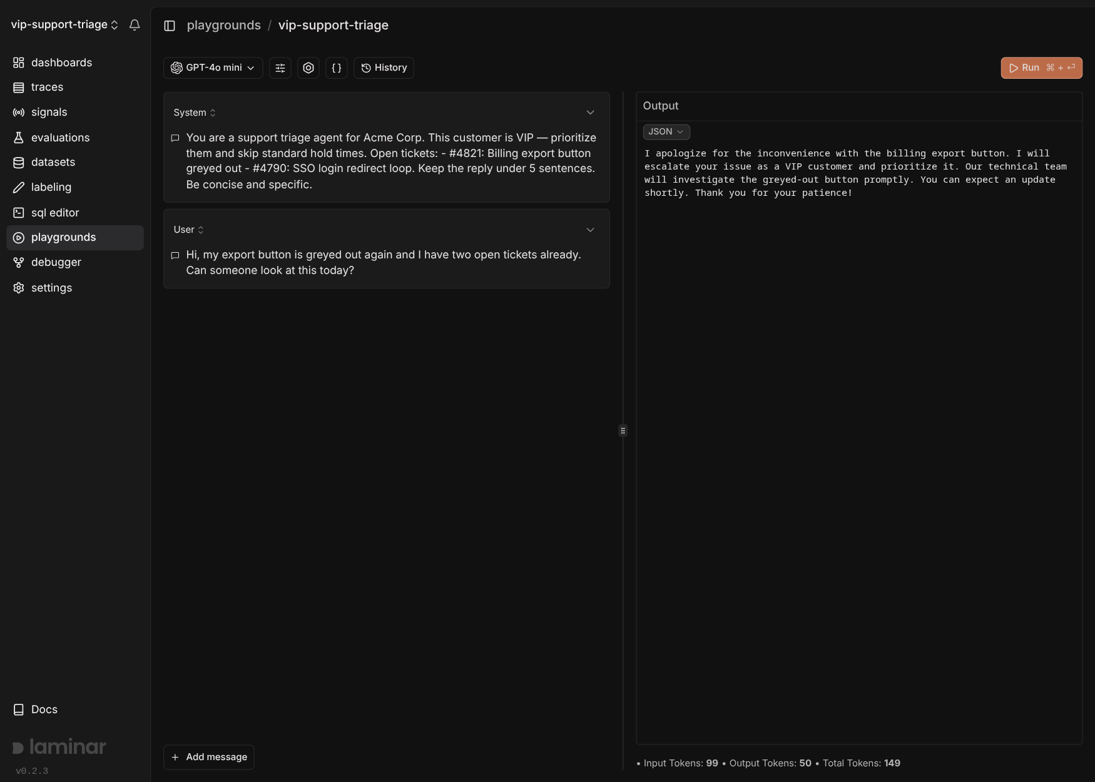This screenshot has height=782, width=1095.
Task: Click the v0.2.3 version label
Action: pyautogui.click(x=32, y=771)
